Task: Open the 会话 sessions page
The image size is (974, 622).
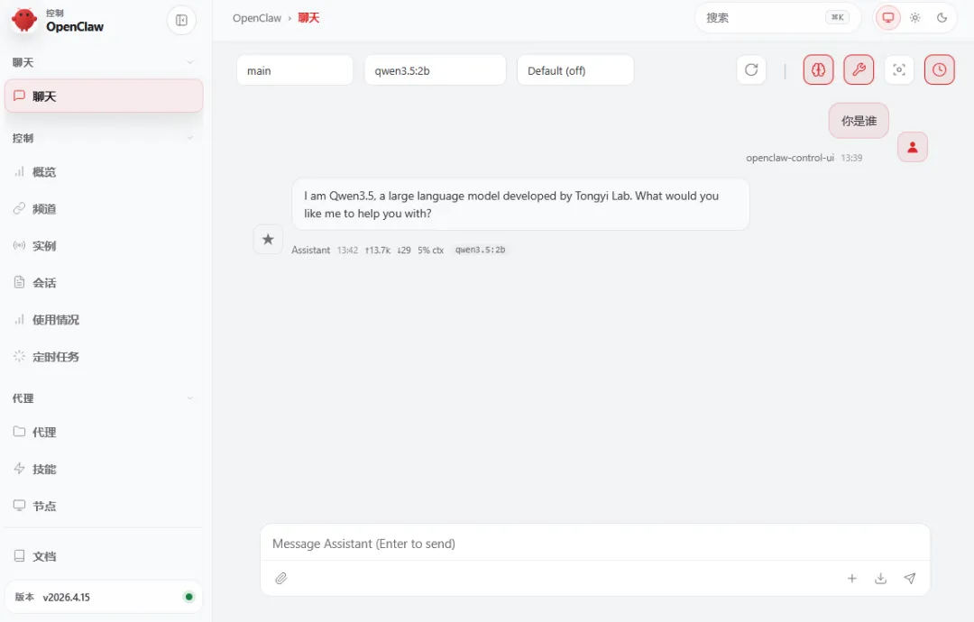Action: (x=104, y=283)
